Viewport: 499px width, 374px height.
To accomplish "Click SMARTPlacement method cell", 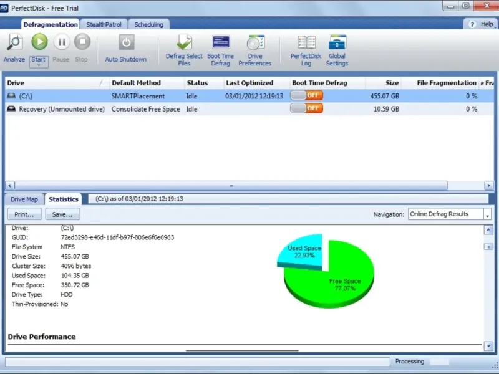I will click(138, 97).
